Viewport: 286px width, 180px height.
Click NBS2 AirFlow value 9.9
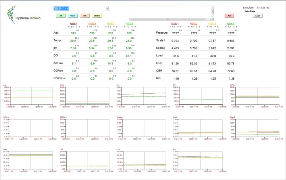tap(92, 63)
